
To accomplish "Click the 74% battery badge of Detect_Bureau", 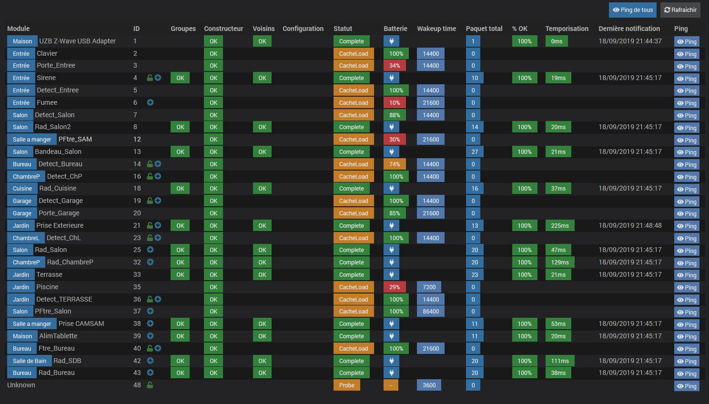I will pos(395,164).
